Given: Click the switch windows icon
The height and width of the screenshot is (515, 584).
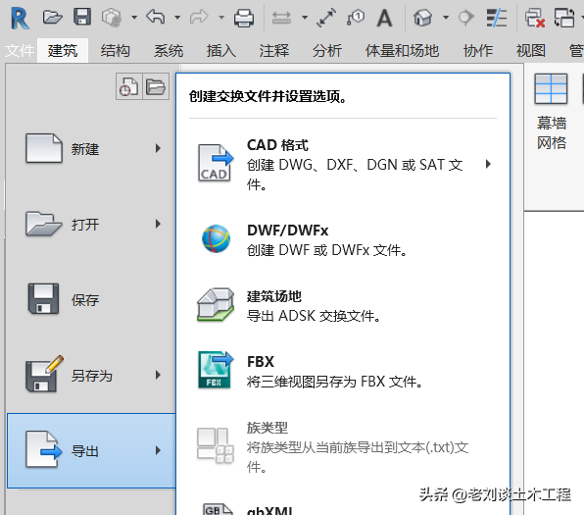Looking at the screenshot, I should (564, 18).
